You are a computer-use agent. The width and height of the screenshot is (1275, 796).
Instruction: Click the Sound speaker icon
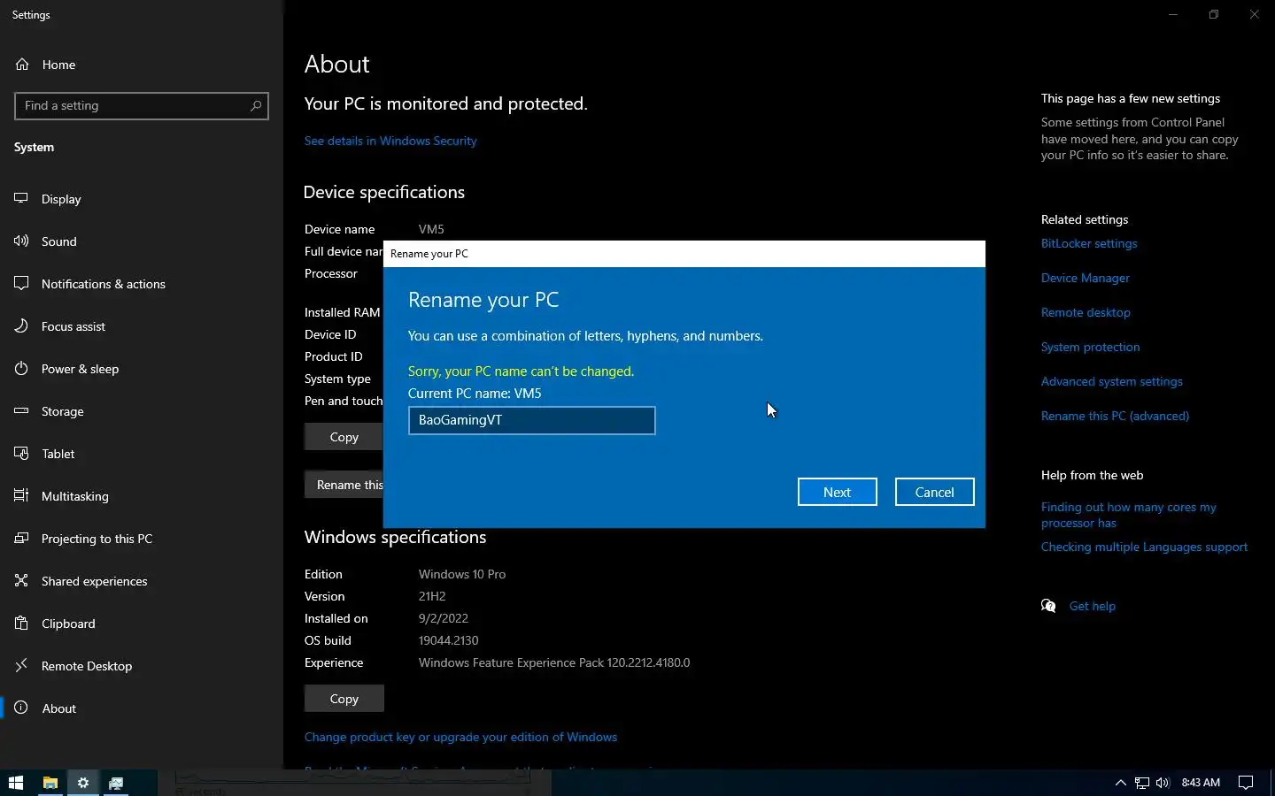click(x=21, y=241)
